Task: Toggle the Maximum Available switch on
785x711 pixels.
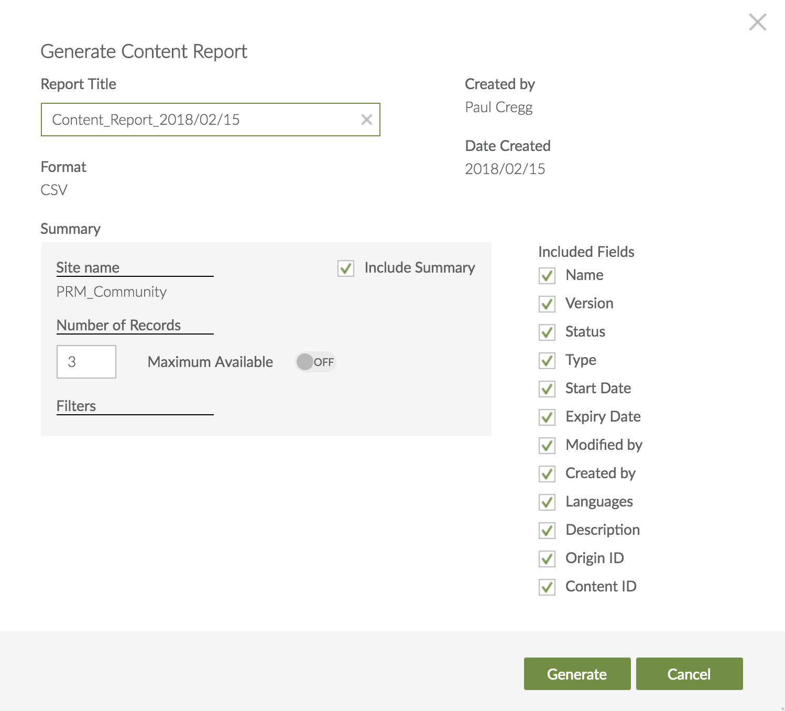Action: [x=315, y=362]
